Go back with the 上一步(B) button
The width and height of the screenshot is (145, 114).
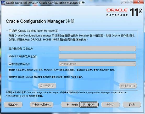click(70, 105)
